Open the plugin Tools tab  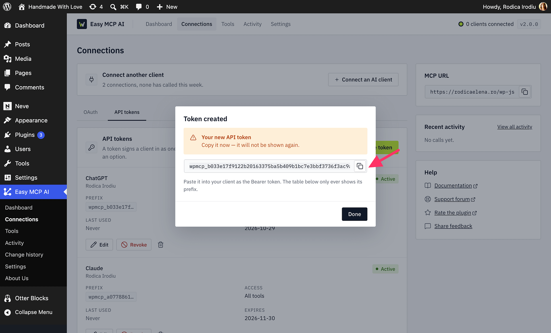point(228,24)
